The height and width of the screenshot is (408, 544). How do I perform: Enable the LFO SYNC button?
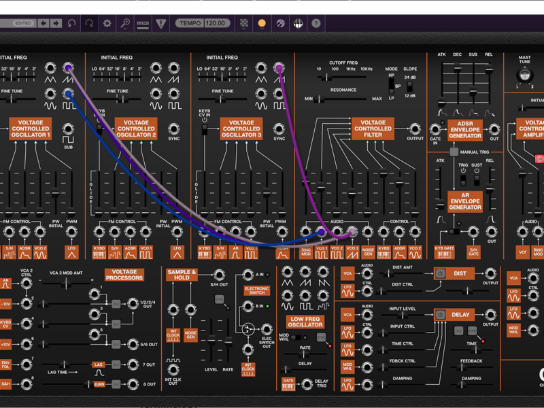321,337
